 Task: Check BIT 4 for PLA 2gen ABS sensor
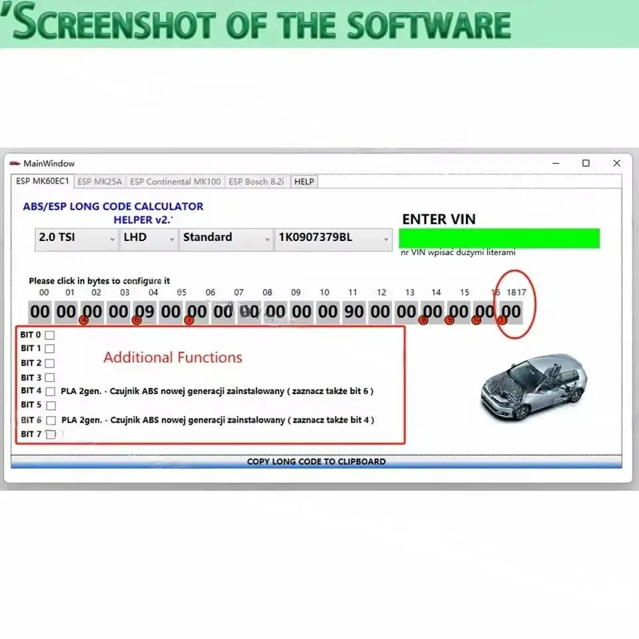[51, 391]
